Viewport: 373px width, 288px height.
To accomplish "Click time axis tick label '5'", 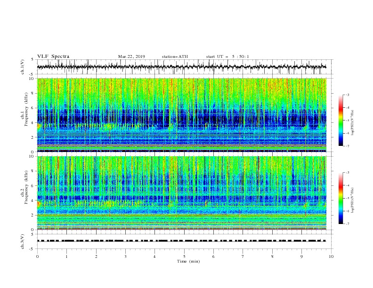I will point(184,256).
